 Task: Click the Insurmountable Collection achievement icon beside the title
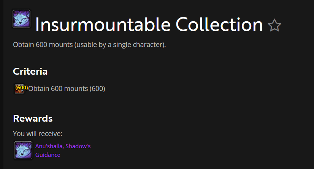click(x=21, y=19)
